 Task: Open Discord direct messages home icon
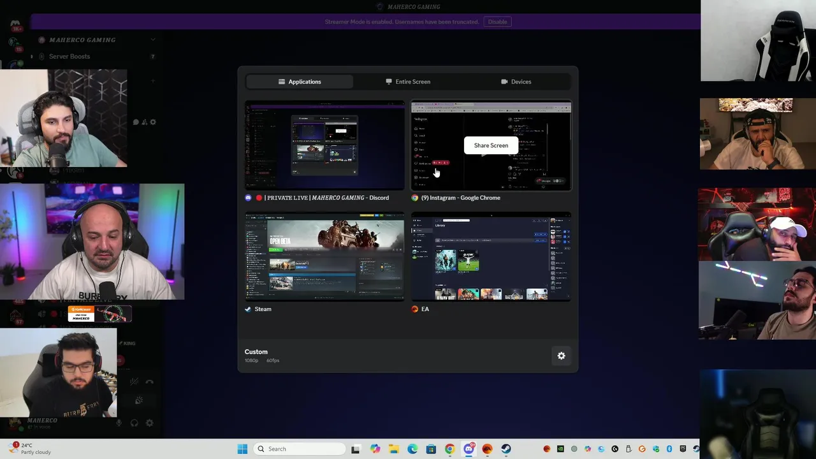tap(15, 25)
